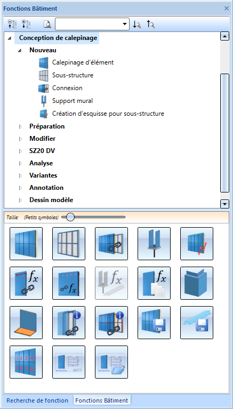This screenshot has width=233, height=409.
Task: Collapse the Nouveau tree group
Action: (x=20, y=51)
